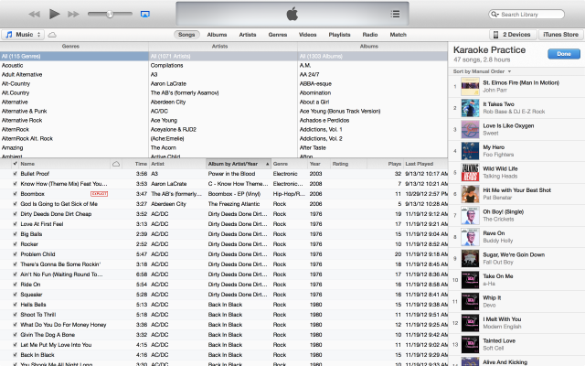Uncheck the Hells Bells song

coord(15,305)
